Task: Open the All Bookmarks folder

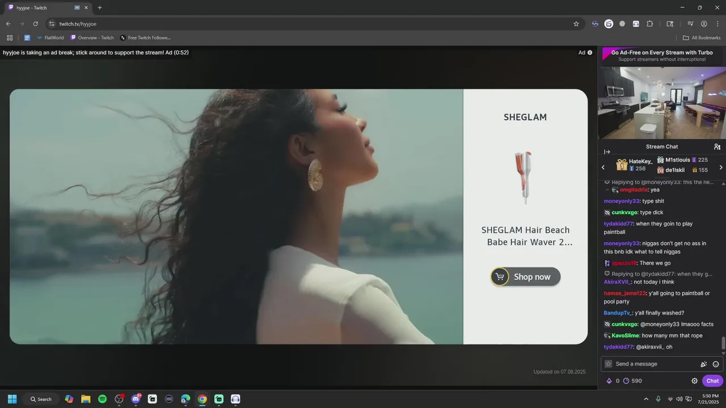Action: pos(702,38)
